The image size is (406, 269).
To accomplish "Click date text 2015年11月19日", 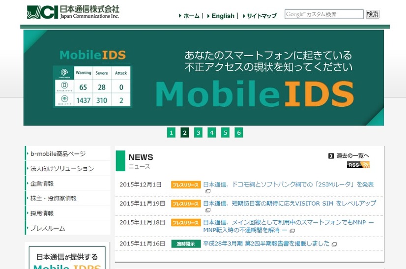I will (x=142, y=204).
